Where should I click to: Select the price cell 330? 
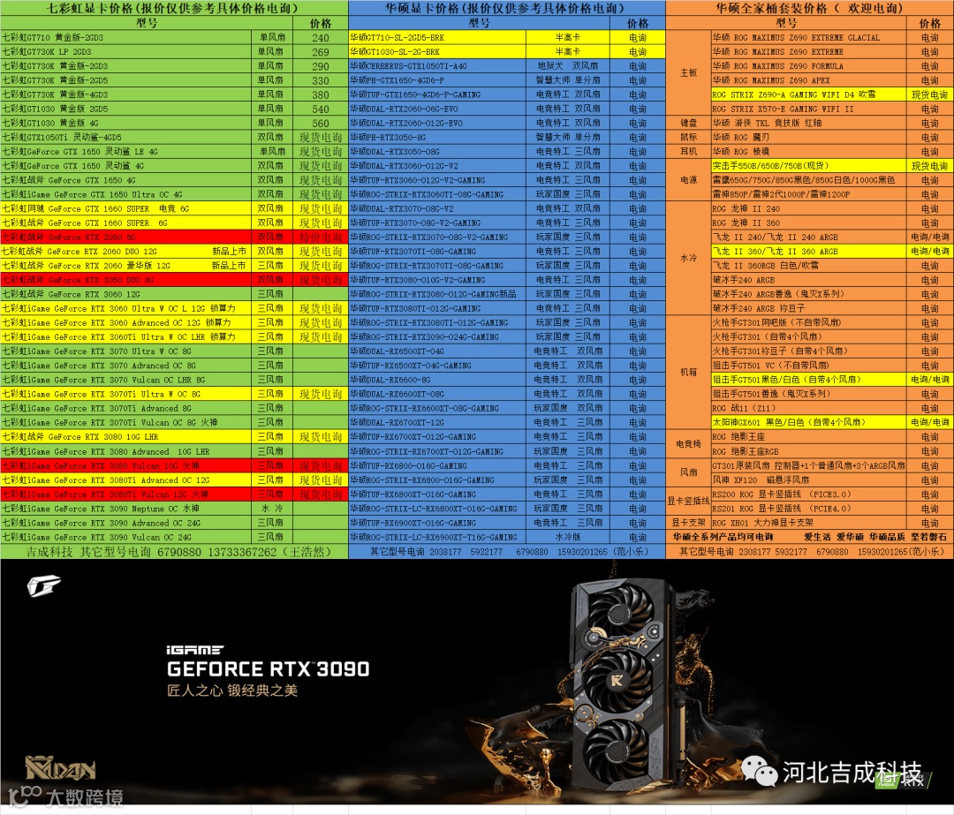pyautogui.click(x=321, y=80)
